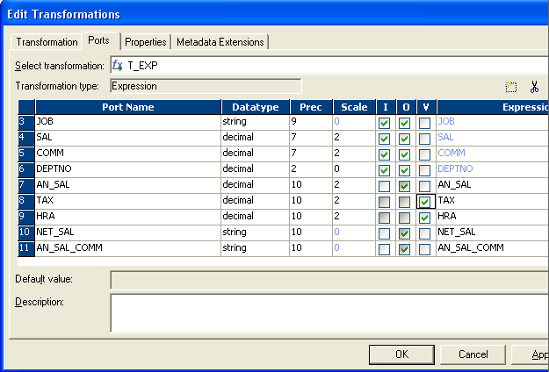Viewport: 549px width, 372px height.
Task: Click the Cancel button
Action: click(x=473, y=354)
